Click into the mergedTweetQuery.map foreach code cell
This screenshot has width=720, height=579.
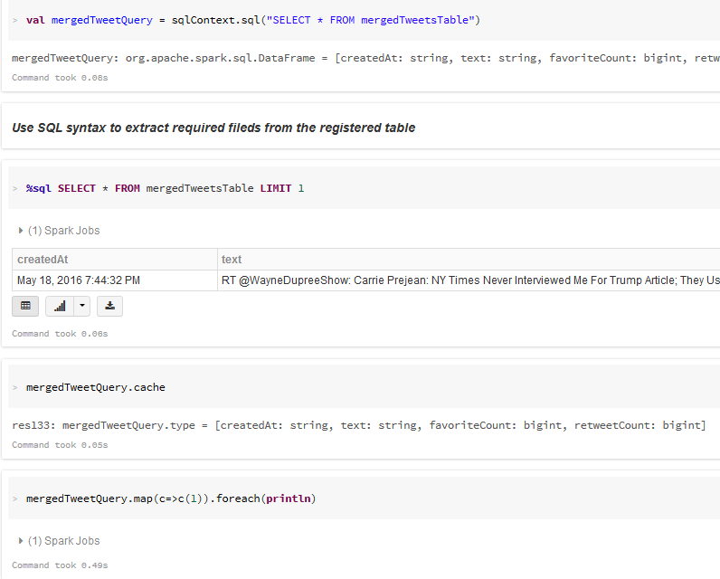(364, 498)
